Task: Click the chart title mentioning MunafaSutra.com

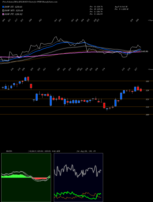Action: click(30, 2)
